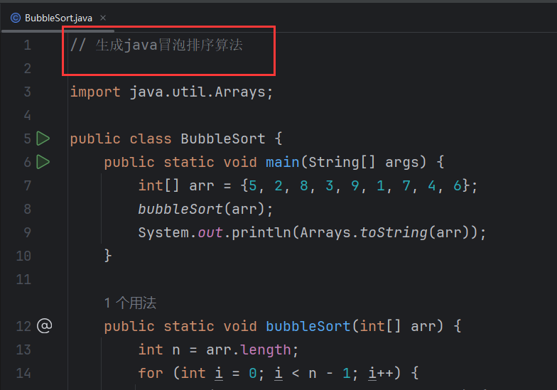Click System.out.println statement on line 9

pos(312,233)
